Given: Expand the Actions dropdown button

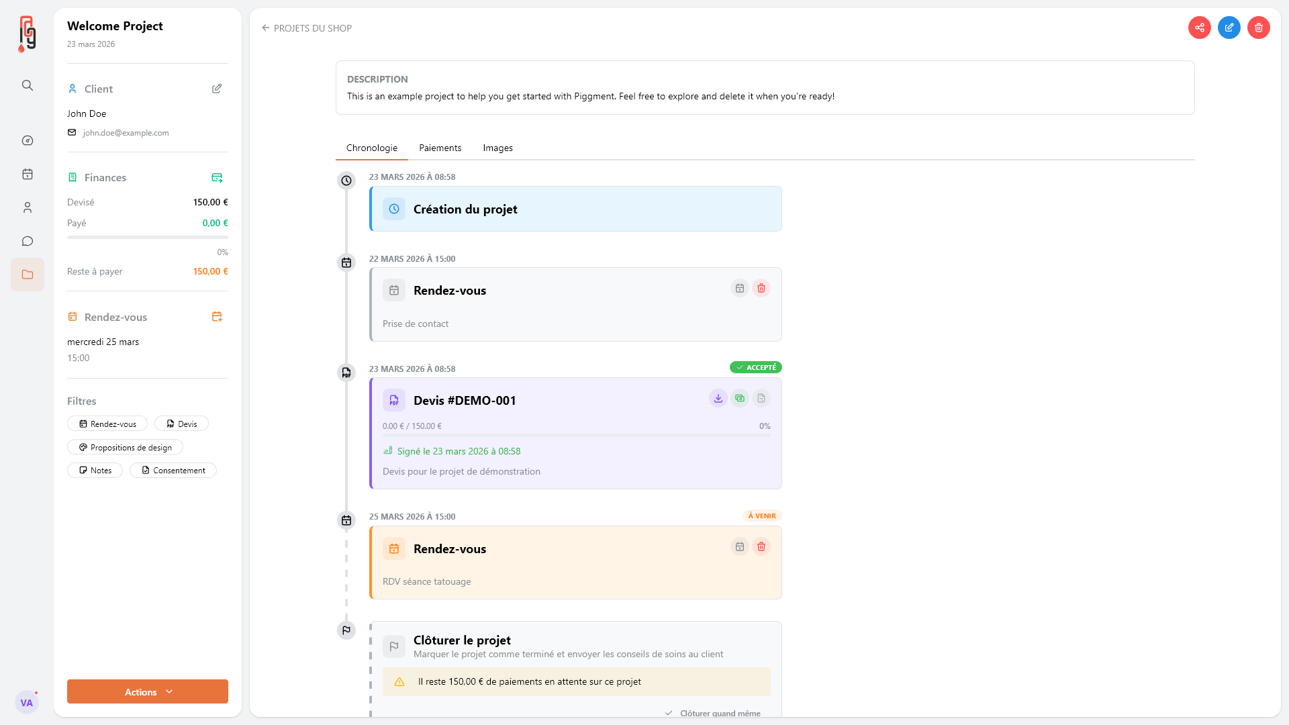Looking at the screenshot, I should click(148, 691).
